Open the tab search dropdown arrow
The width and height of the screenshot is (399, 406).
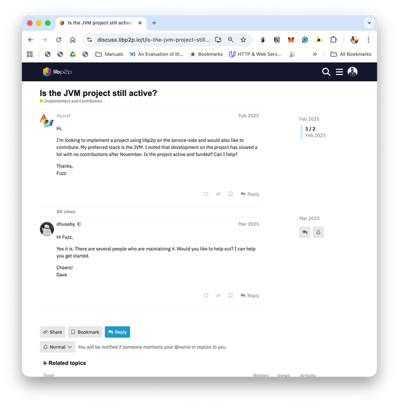(369, 23)
